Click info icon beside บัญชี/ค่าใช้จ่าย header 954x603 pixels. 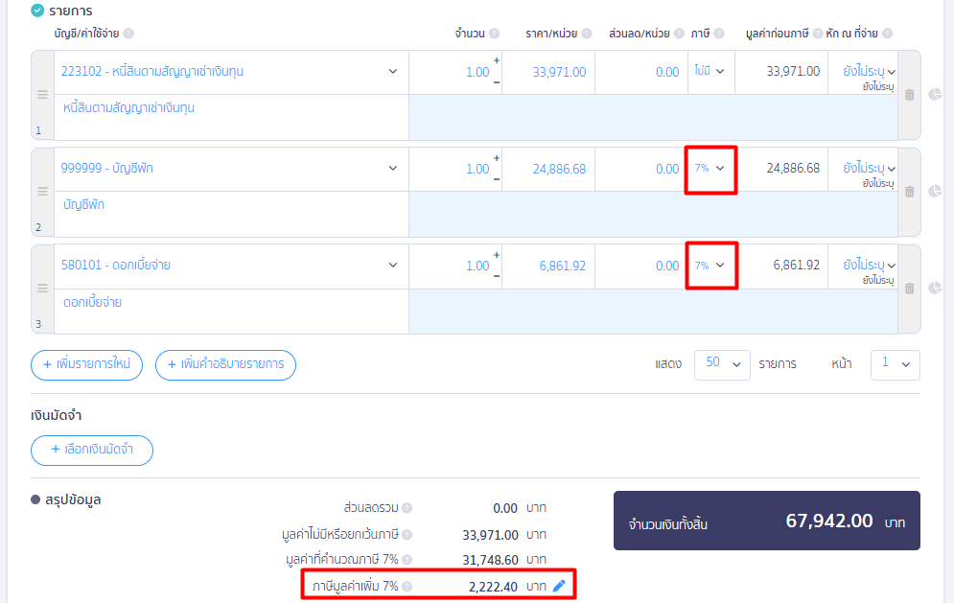point(128,34)
